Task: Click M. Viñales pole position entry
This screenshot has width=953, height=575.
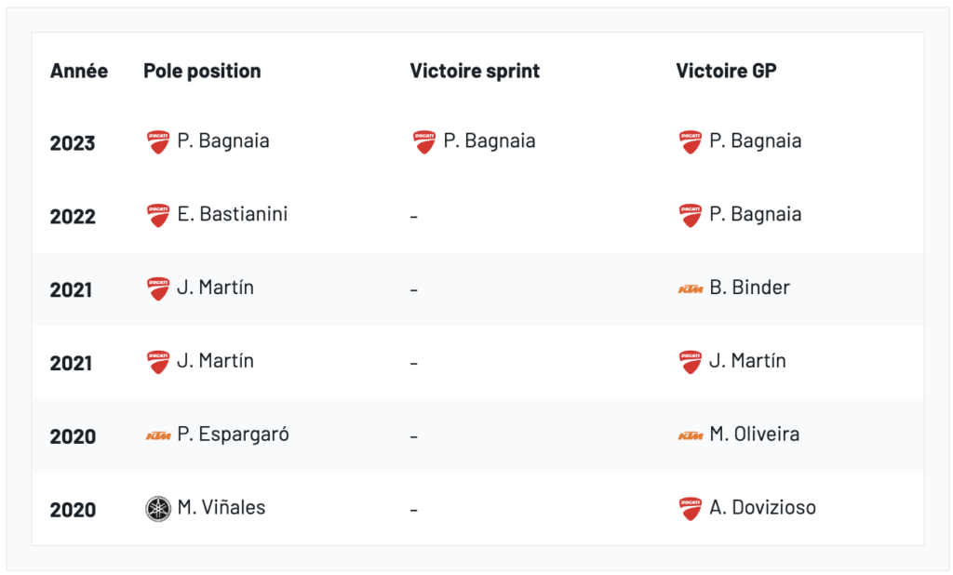Action: coord(221,507)
